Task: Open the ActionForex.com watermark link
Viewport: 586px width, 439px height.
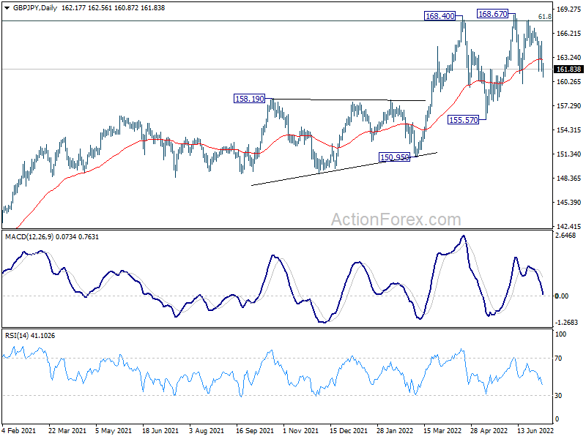Action: (396, 219)
